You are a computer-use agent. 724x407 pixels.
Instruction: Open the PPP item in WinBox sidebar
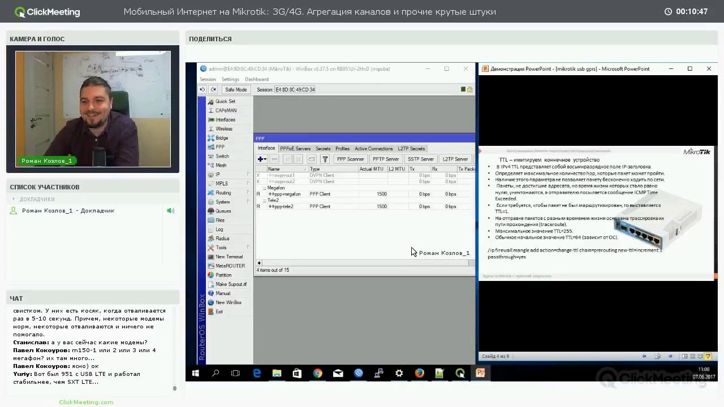point(219,147)
